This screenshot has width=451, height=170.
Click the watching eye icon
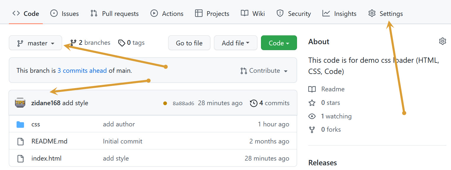312,116
